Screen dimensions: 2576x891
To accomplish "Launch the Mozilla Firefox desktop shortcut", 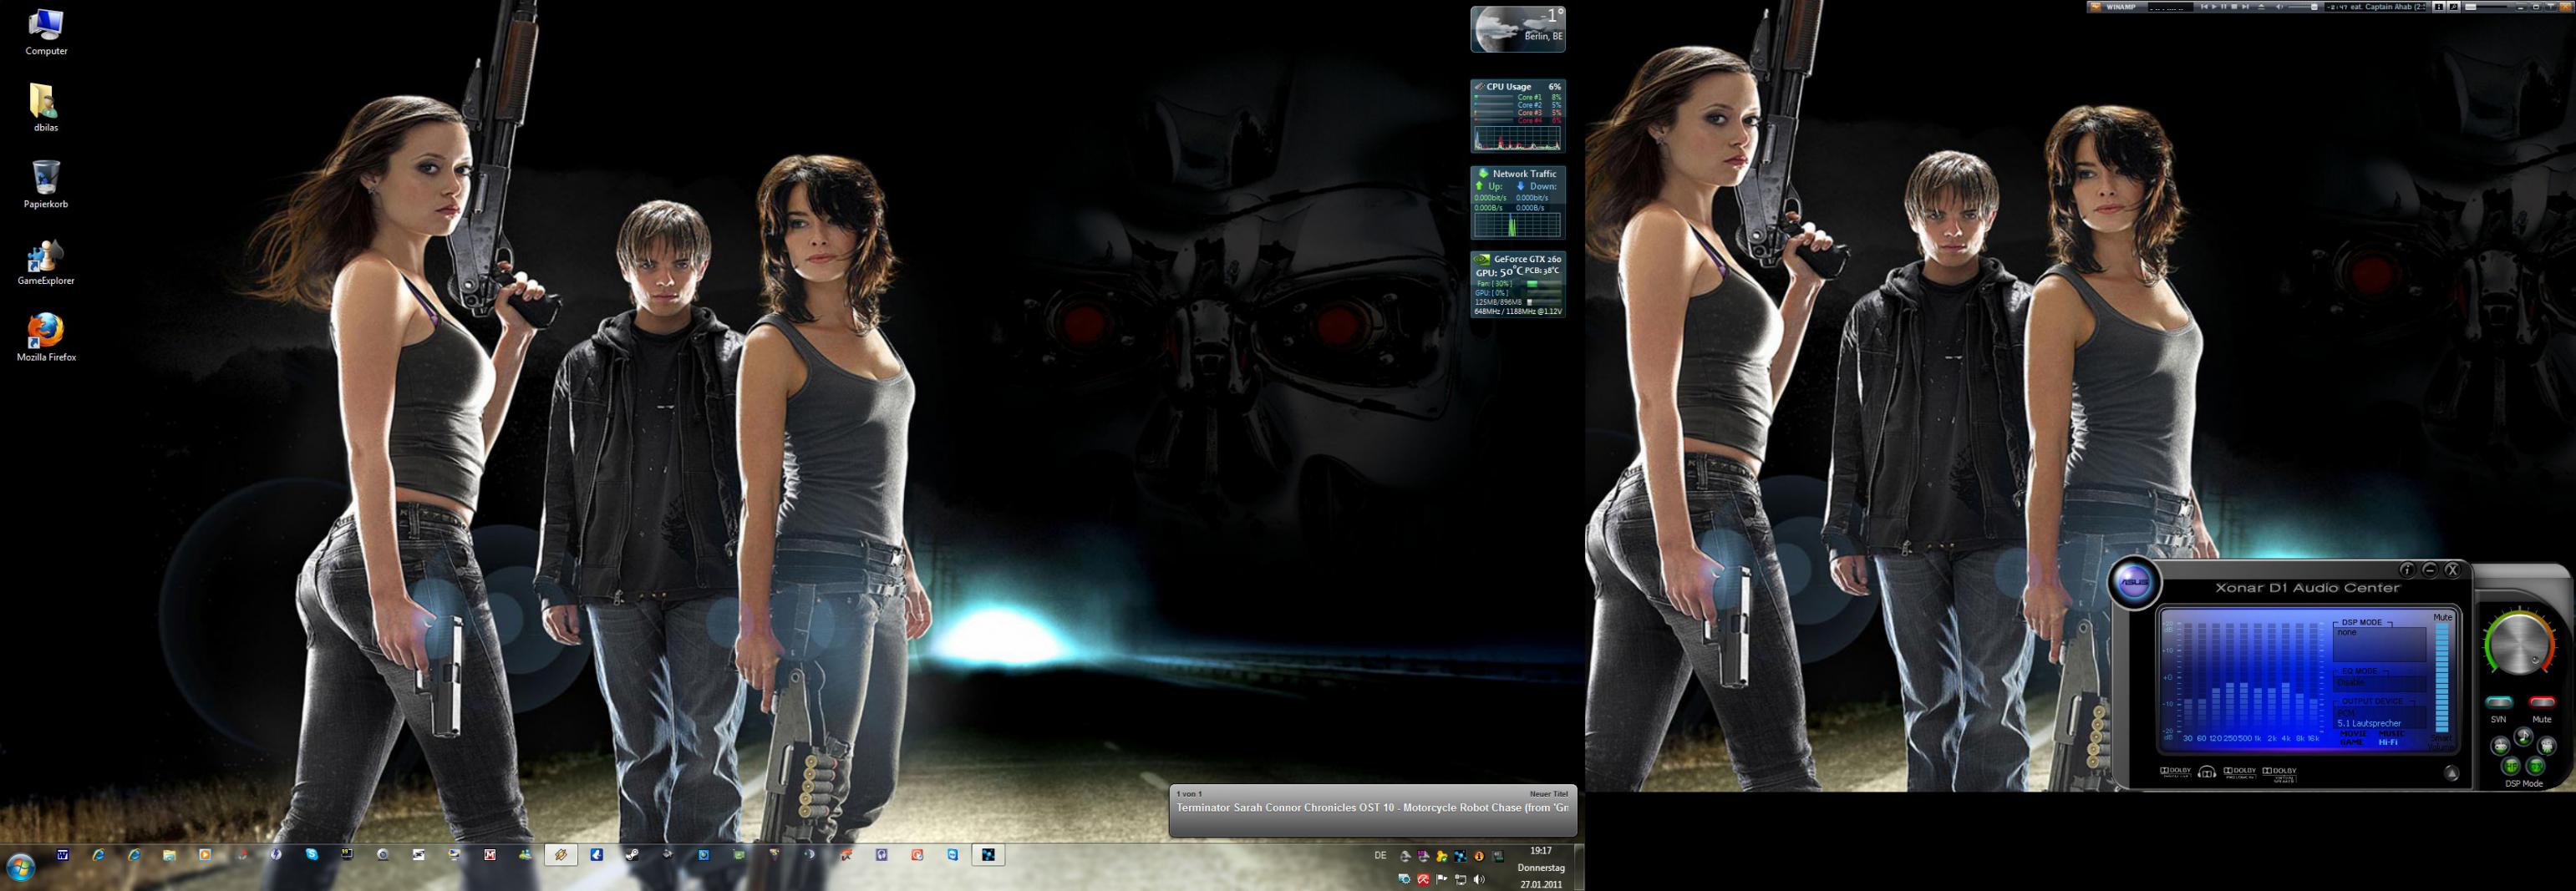I will pyautogui.click(x=46, y=337).
